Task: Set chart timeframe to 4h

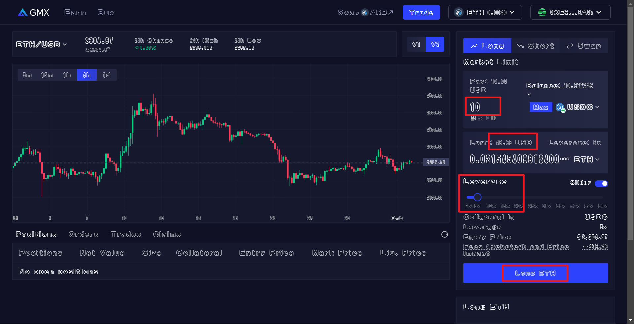Action: point(87,75)
